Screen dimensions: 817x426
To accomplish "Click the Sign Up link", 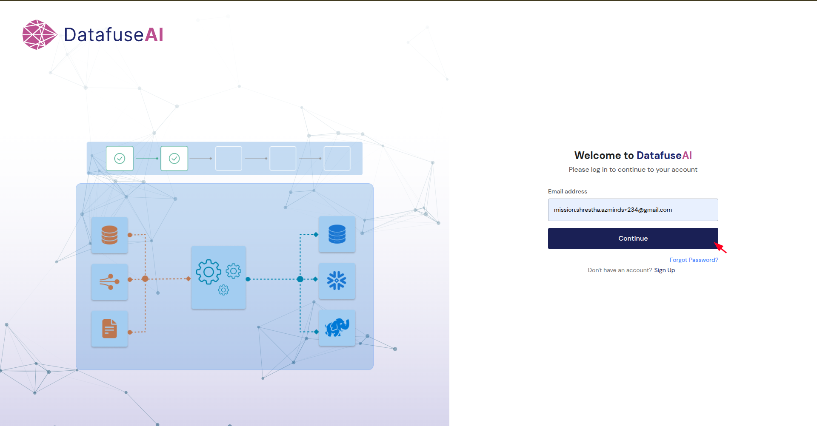I will [664, 270].
